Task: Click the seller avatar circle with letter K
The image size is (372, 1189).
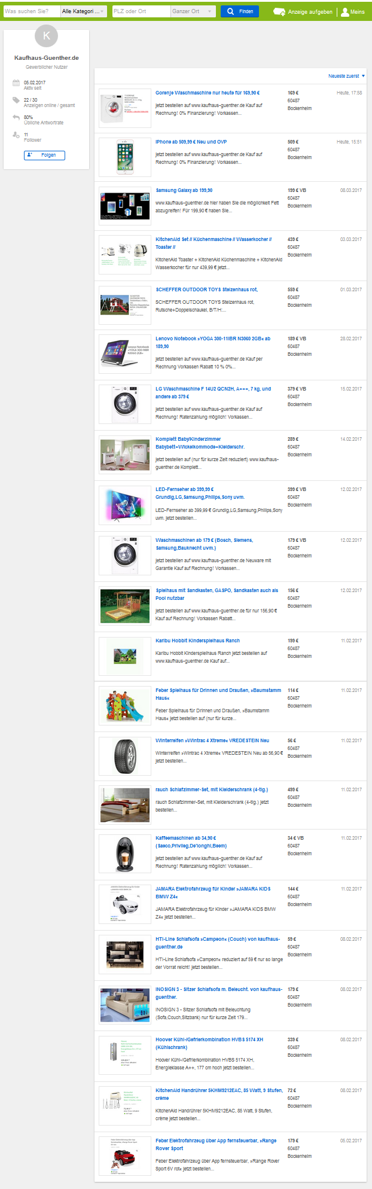Action: [47, 35]
